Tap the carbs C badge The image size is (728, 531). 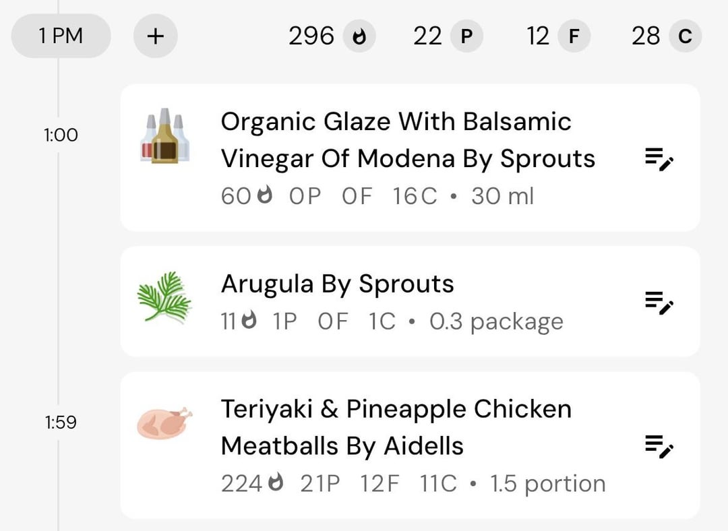coord(686,36)
